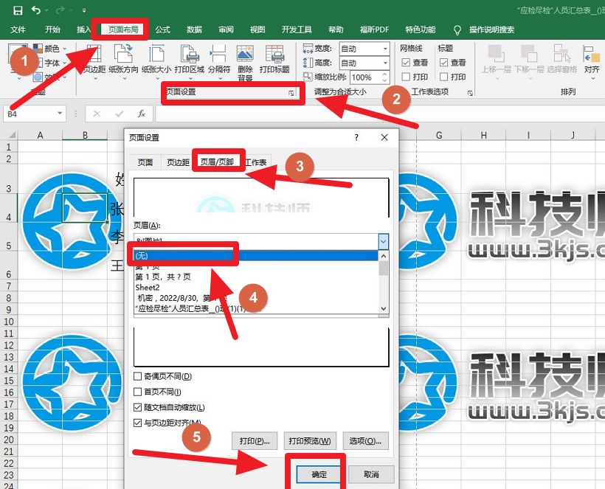
Task: Select row 10 header
Action: 9,322
